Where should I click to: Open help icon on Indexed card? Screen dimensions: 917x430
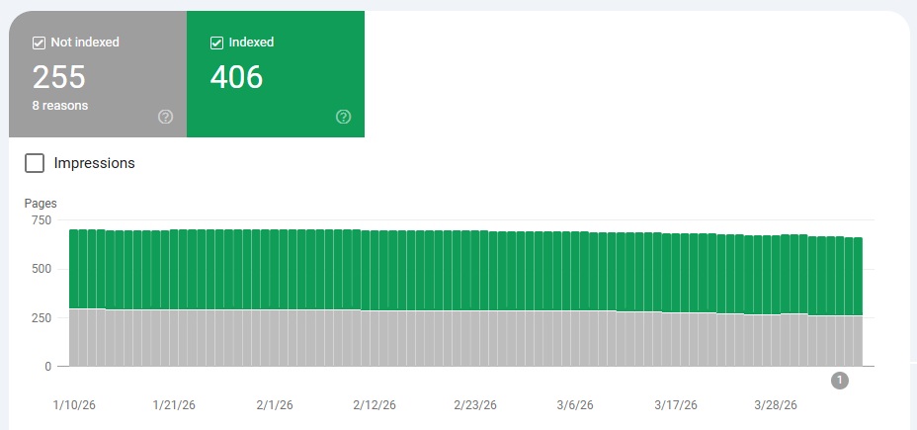coord(343,117)
